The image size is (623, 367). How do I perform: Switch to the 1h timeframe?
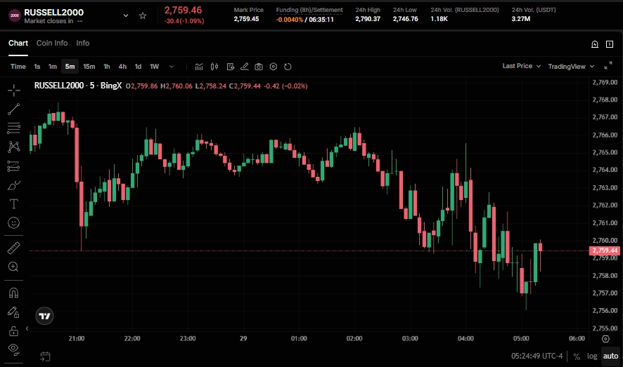point(107,67)
